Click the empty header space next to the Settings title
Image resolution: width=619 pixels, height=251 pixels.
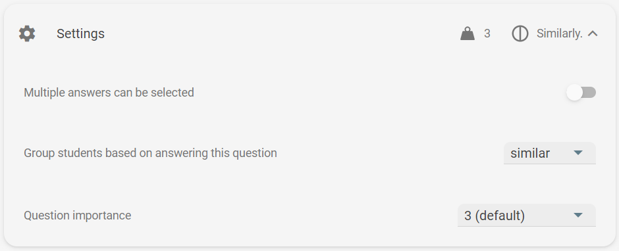point(277,34)
